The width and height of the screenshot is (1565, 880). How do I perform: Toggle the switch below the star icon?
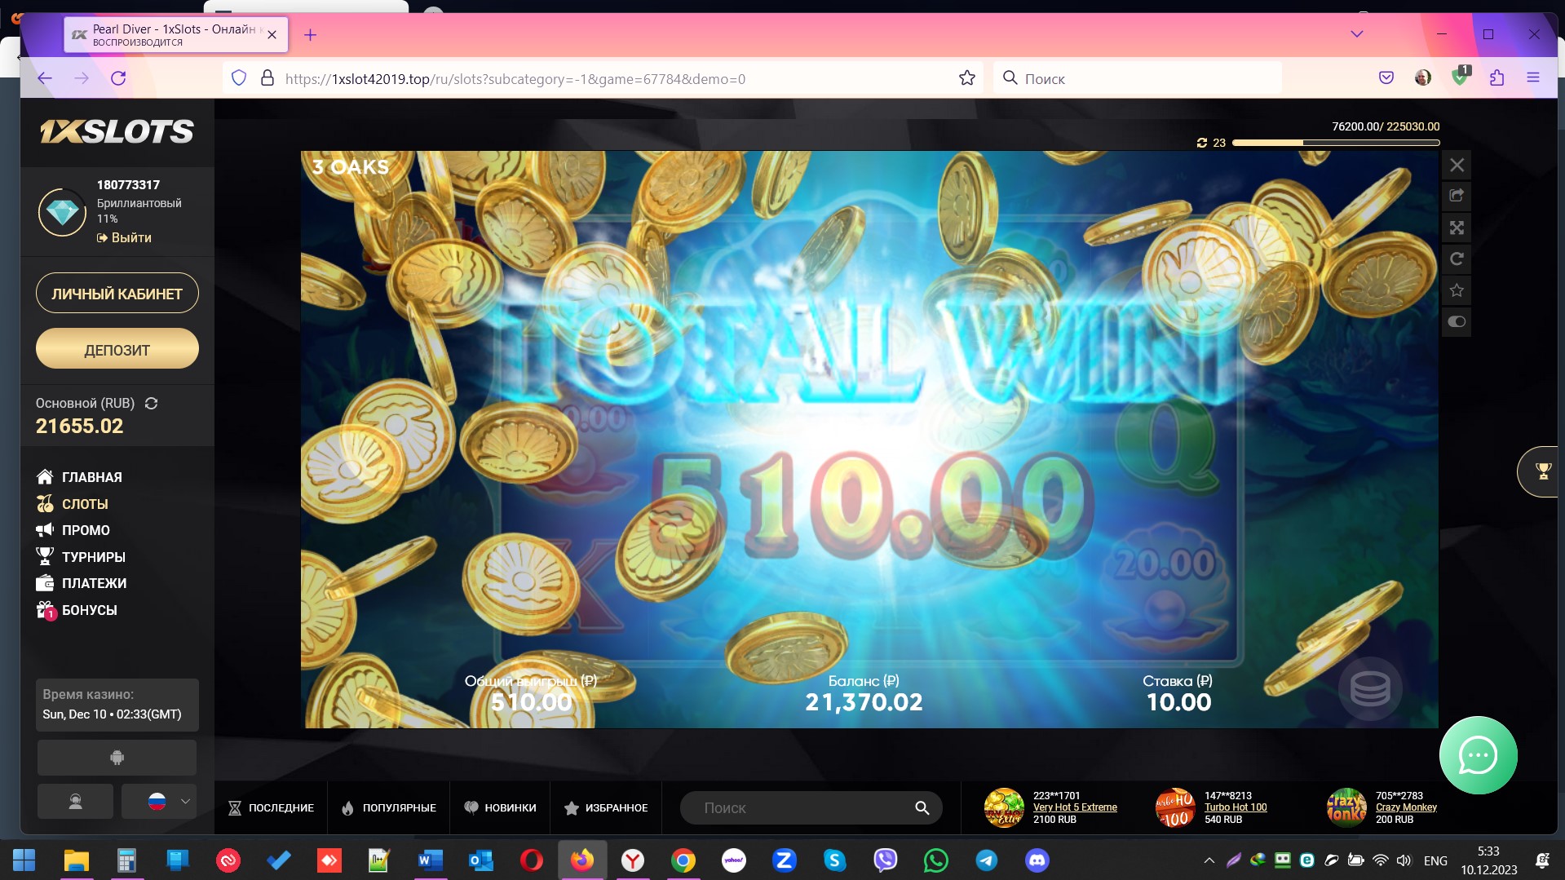tap(1457, 321)
